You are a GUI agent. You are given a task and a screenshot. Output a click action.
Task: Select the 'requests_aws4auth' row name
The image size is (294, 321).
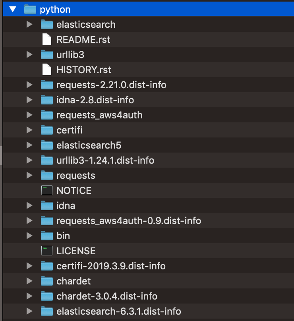pos(99,115)
